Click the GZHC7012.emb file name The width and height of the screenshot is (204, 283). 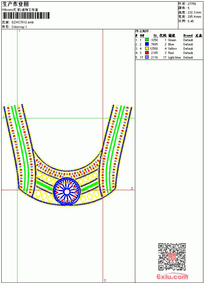click(23, 22)
